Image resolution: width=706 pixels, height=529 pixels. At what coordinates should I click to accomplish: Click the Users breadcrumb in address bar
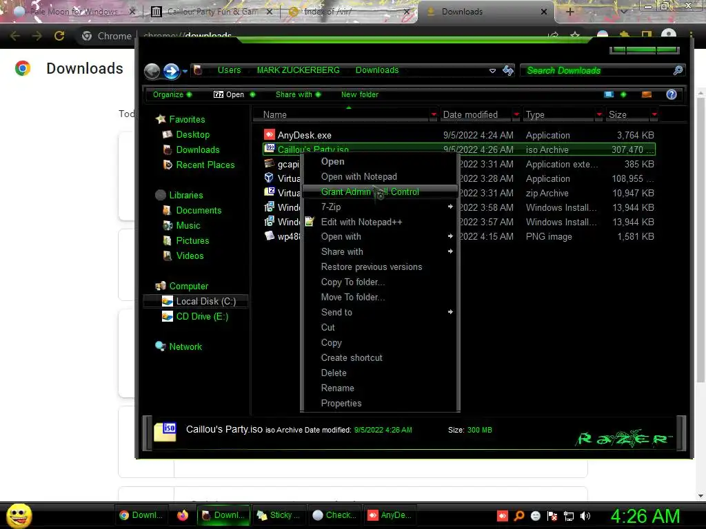coord(229,70)
